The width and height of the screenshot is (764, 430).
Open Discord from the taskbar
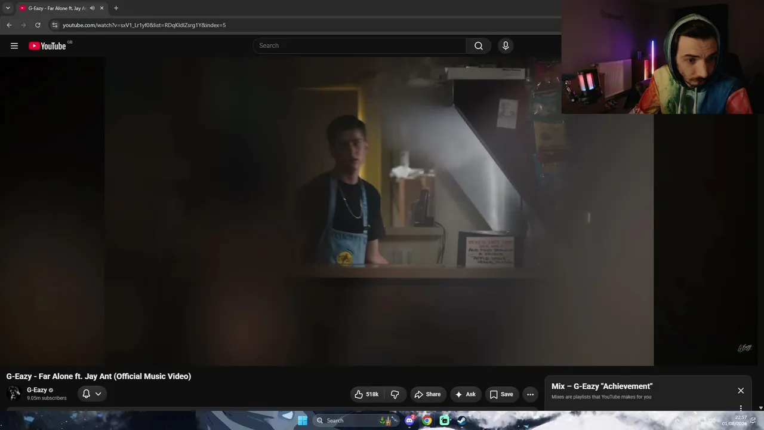409,420
